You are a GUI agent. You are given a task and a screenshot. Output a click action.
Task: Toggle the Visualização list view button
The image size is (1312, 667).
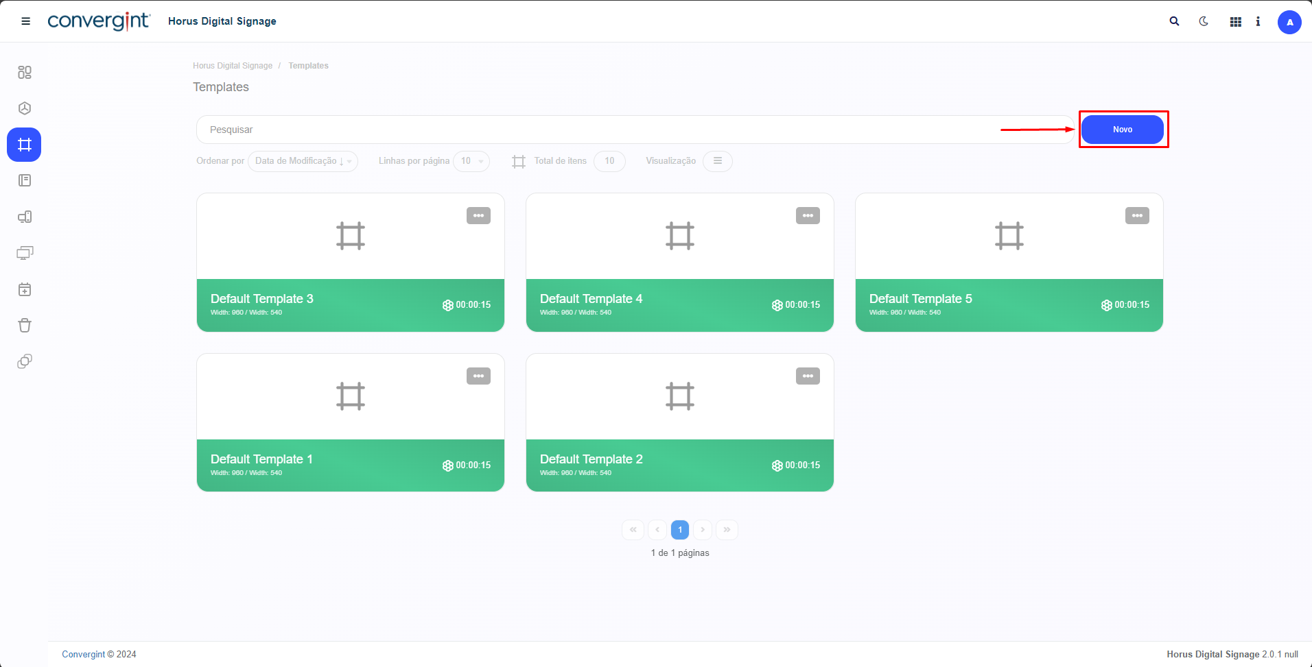[x=717, y=161]
